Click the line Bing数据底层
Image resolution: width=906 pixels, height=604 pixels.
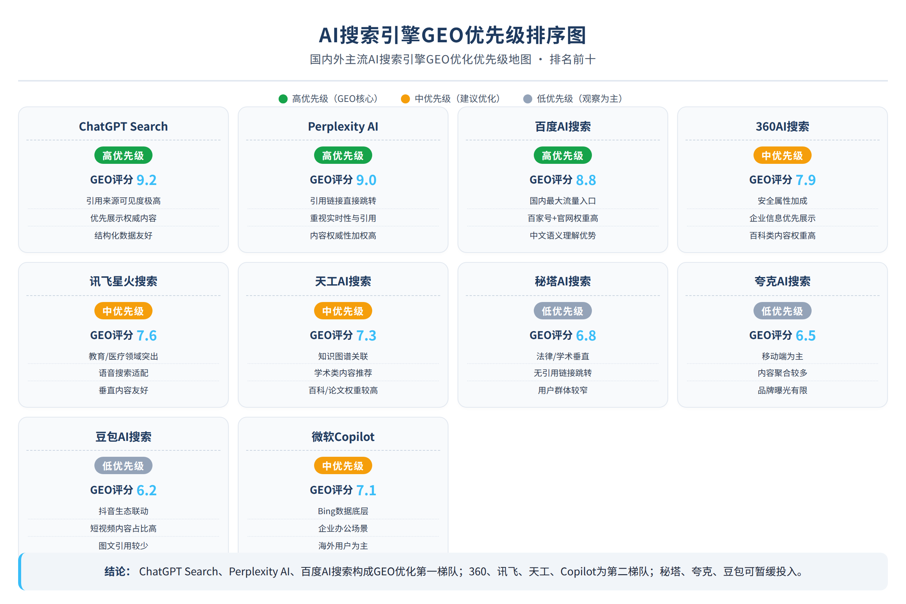[343, 511]
